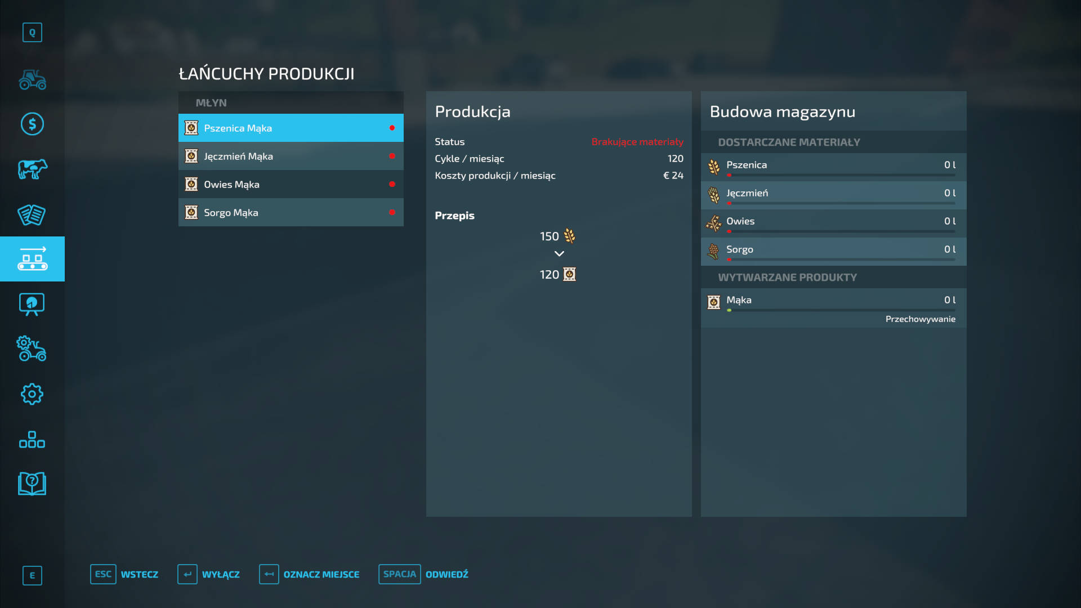Viewport: 1081px width, 608px height.
Task: Click the sorghum icon in the Sorgo row
Action: tap(714, 251)
